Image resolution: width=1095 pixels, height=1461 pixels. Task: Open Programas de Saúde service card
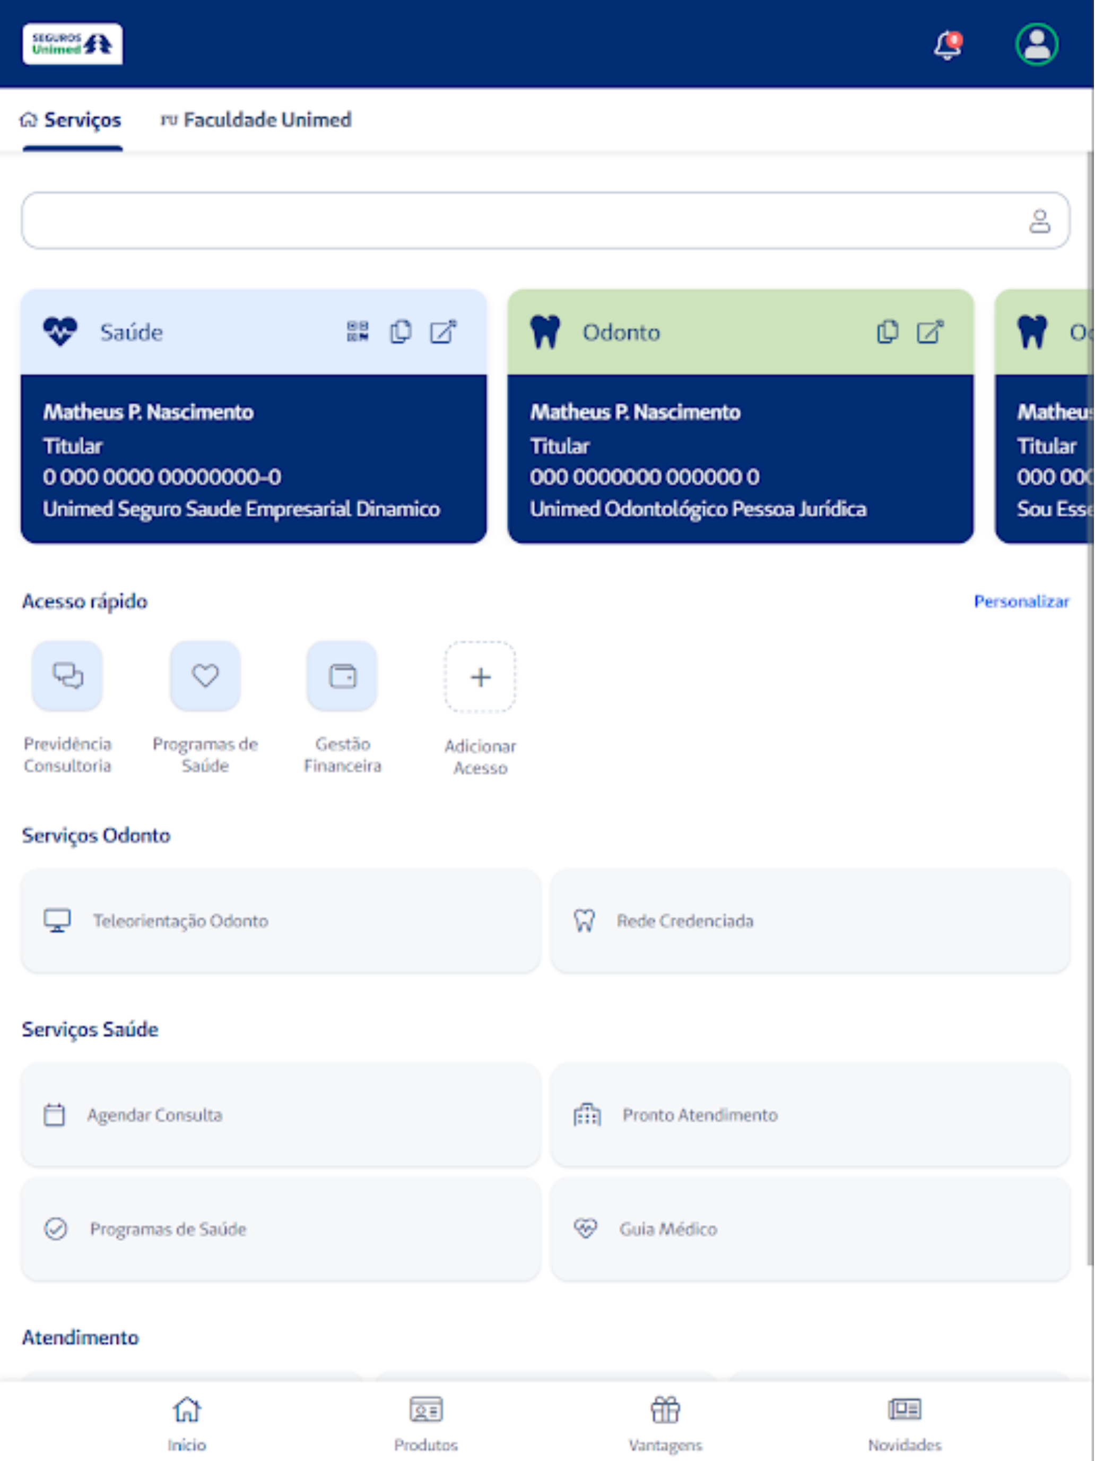coord(281,1229)
